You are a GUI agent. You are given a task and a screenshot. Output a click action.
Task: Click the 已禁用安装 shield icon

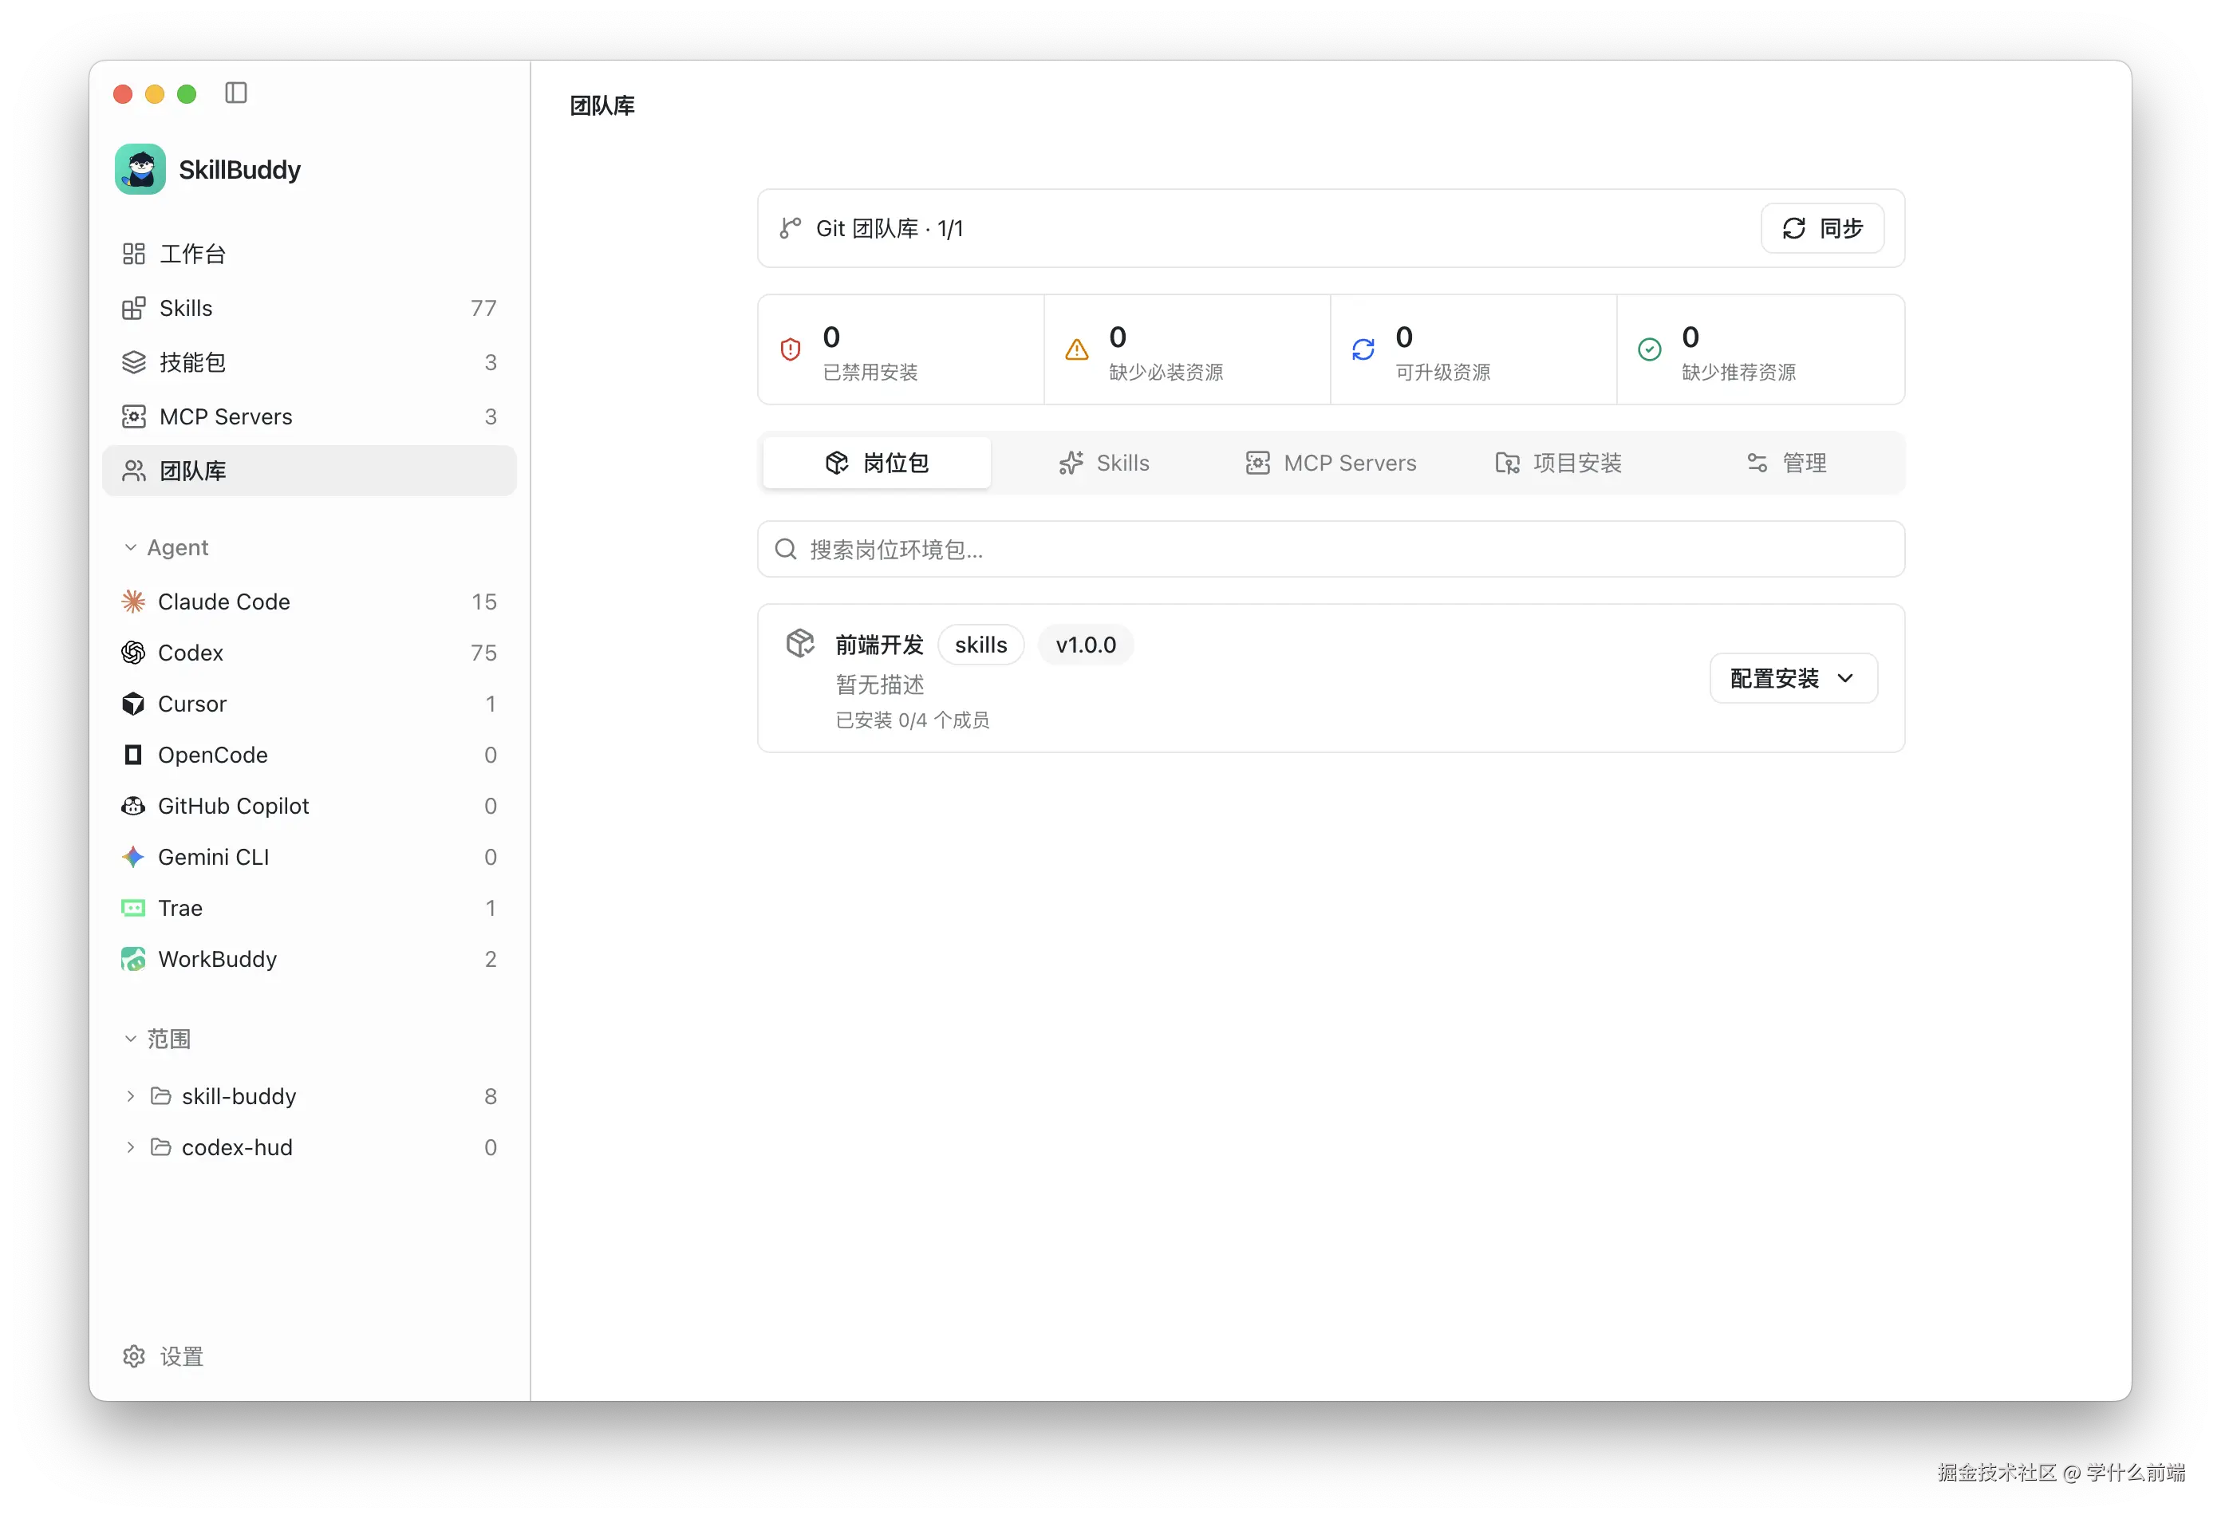[791, 350]
